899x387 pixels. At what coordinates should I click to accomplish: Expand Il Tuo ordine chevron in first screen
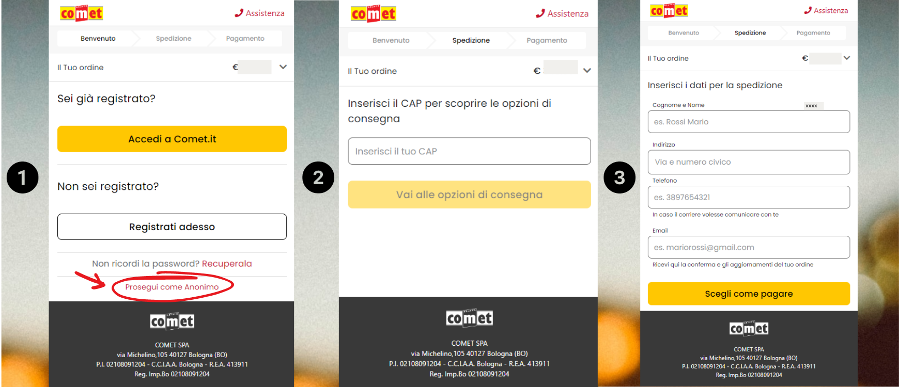point(283,67)
